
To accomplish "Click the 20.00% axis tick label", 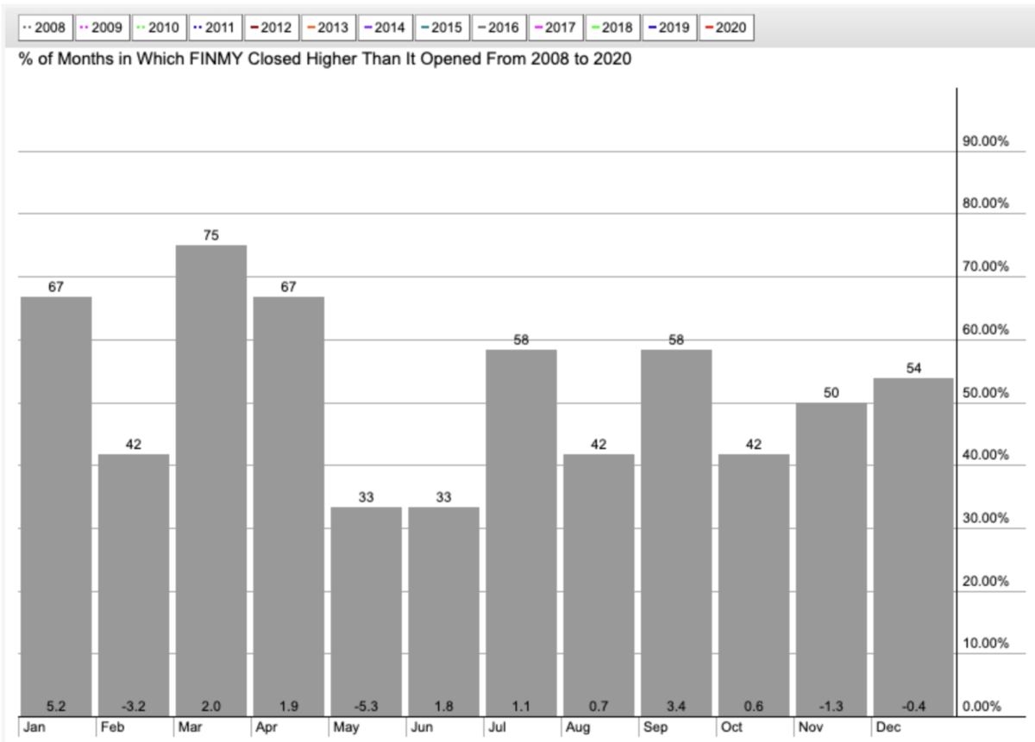I will (x=984, y=581).
